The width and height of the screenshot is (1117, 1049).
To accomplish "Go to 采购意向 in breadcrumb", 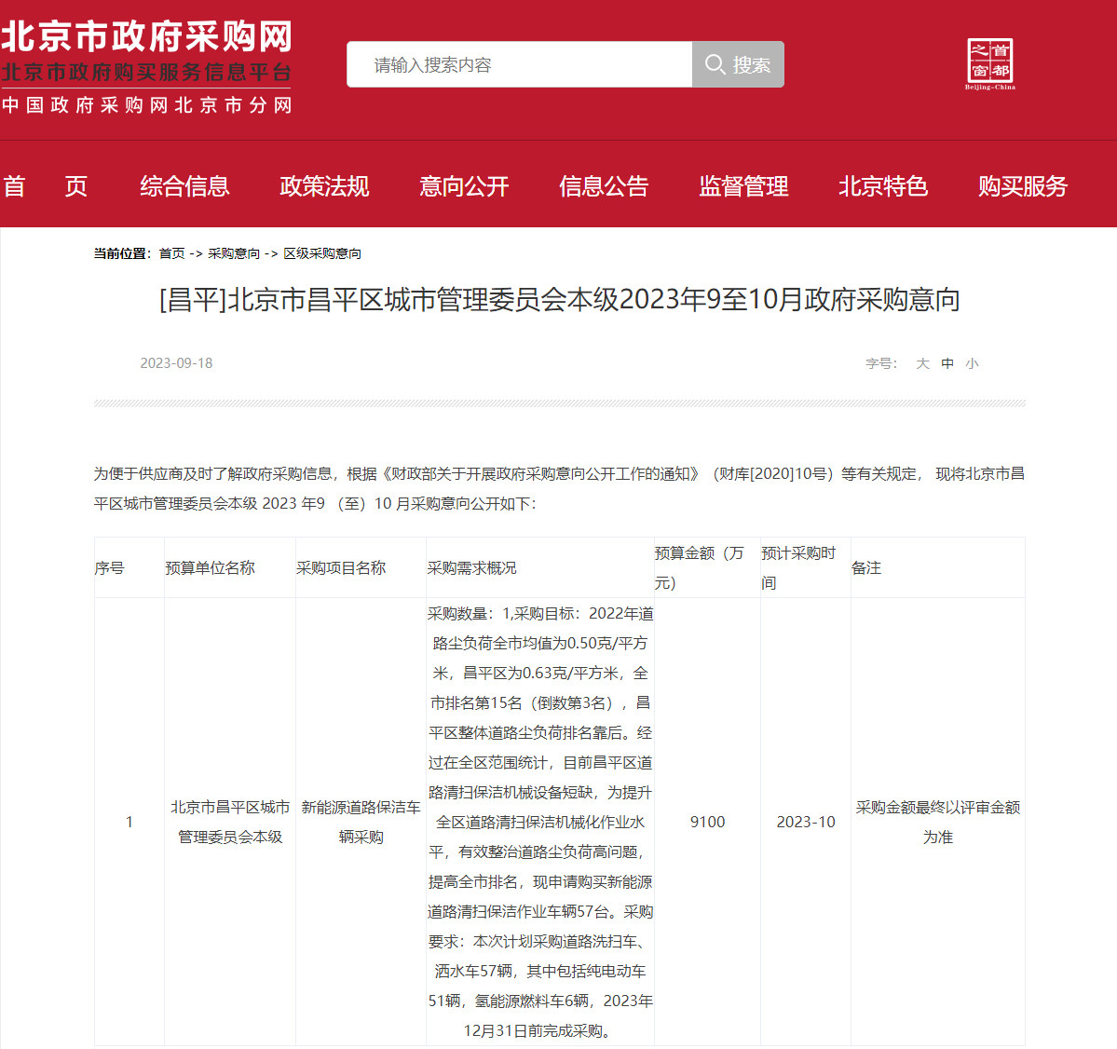I will pos(234,253).
